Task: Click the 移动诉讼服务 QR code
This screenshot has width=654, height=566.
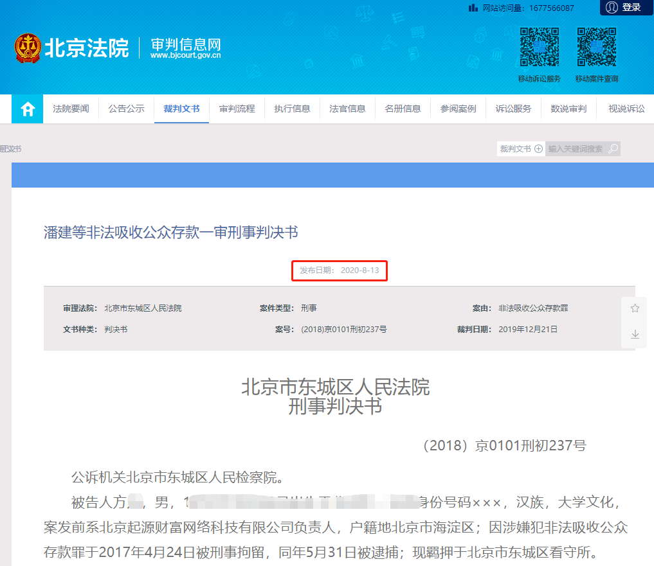Action: 540,47
